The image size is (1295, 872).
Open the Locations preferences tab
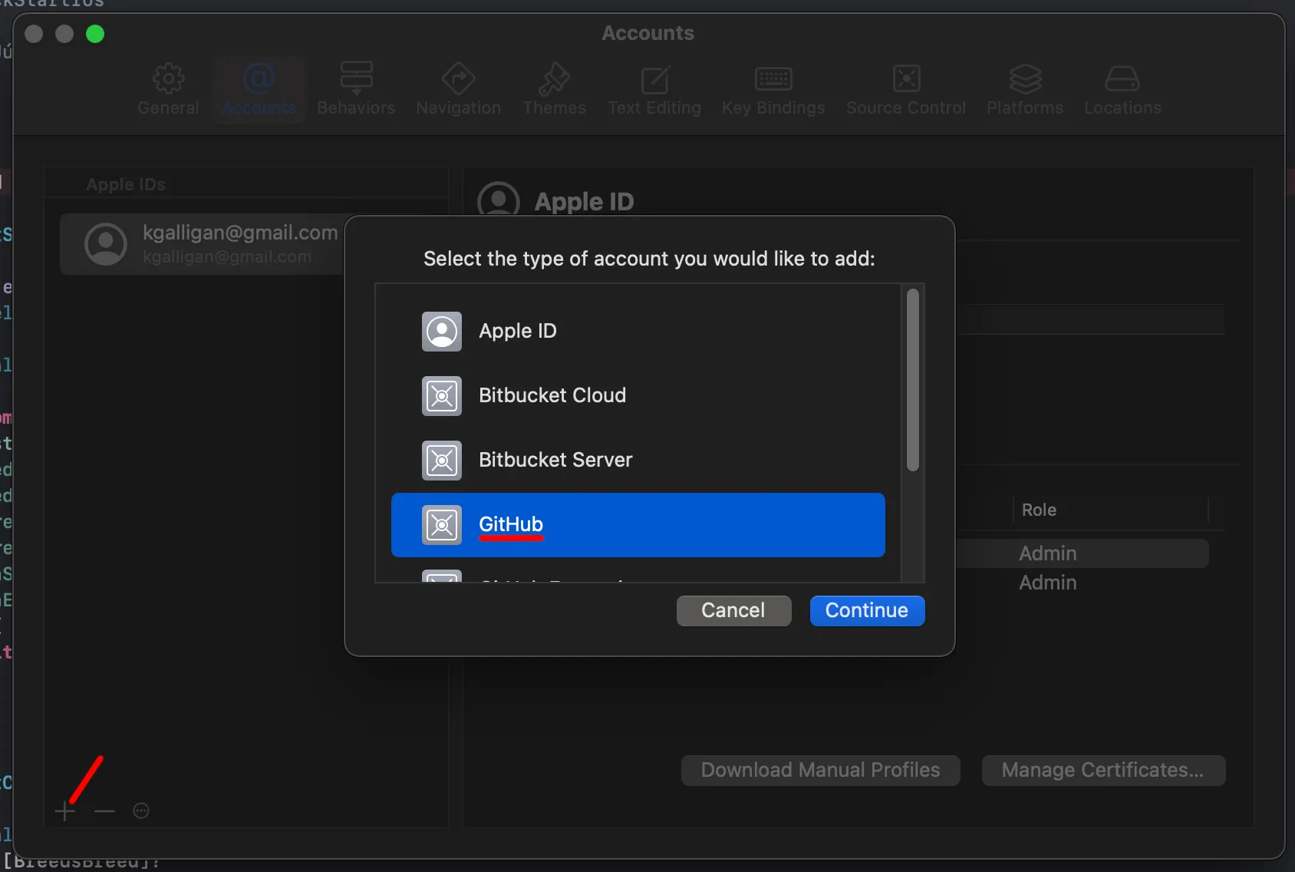tap(1122, 90)
